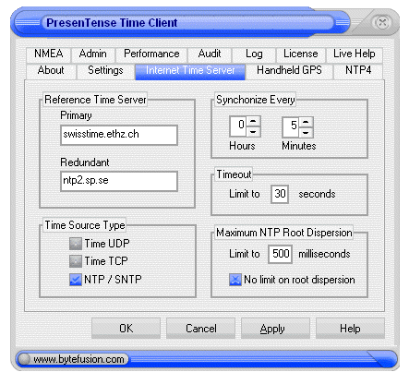Decrease the Hours spinner value
This screenshot has width=409, height=384.
coord(253,132)
